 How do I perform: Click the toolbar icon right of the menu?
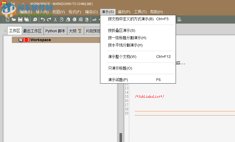pos(179,19)
